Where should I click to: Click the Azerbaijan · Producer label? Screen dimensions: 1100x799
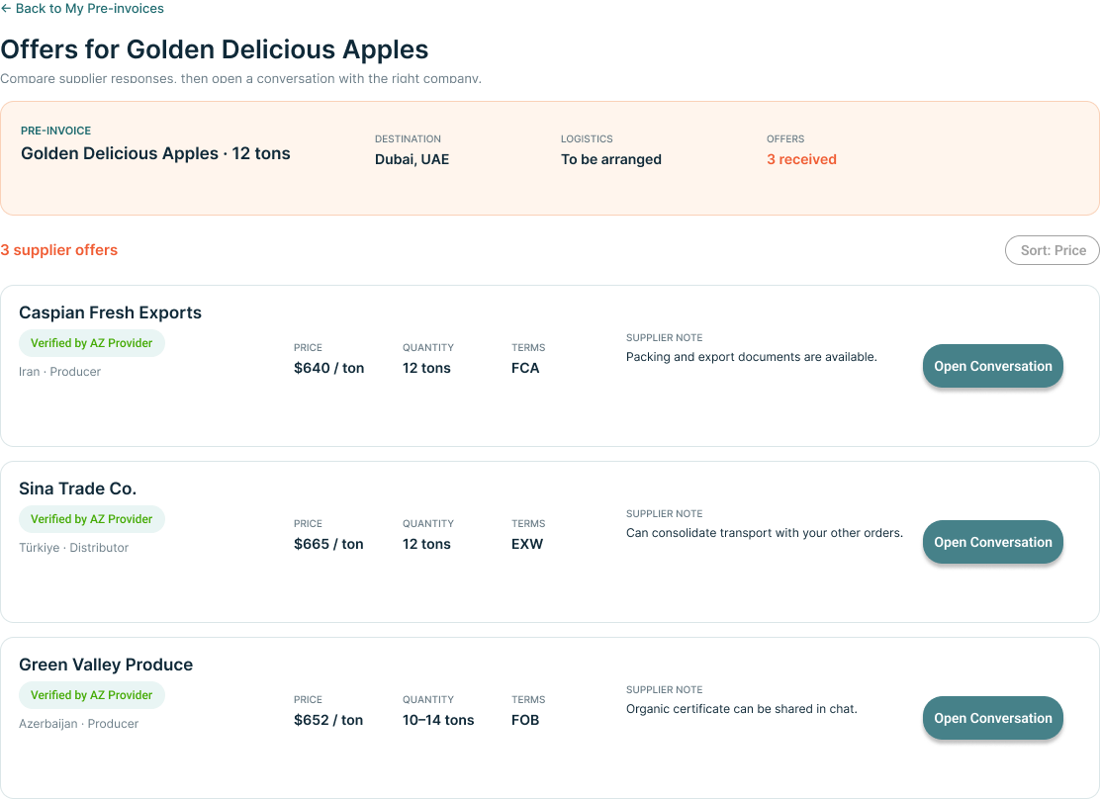tap(78, 724)
